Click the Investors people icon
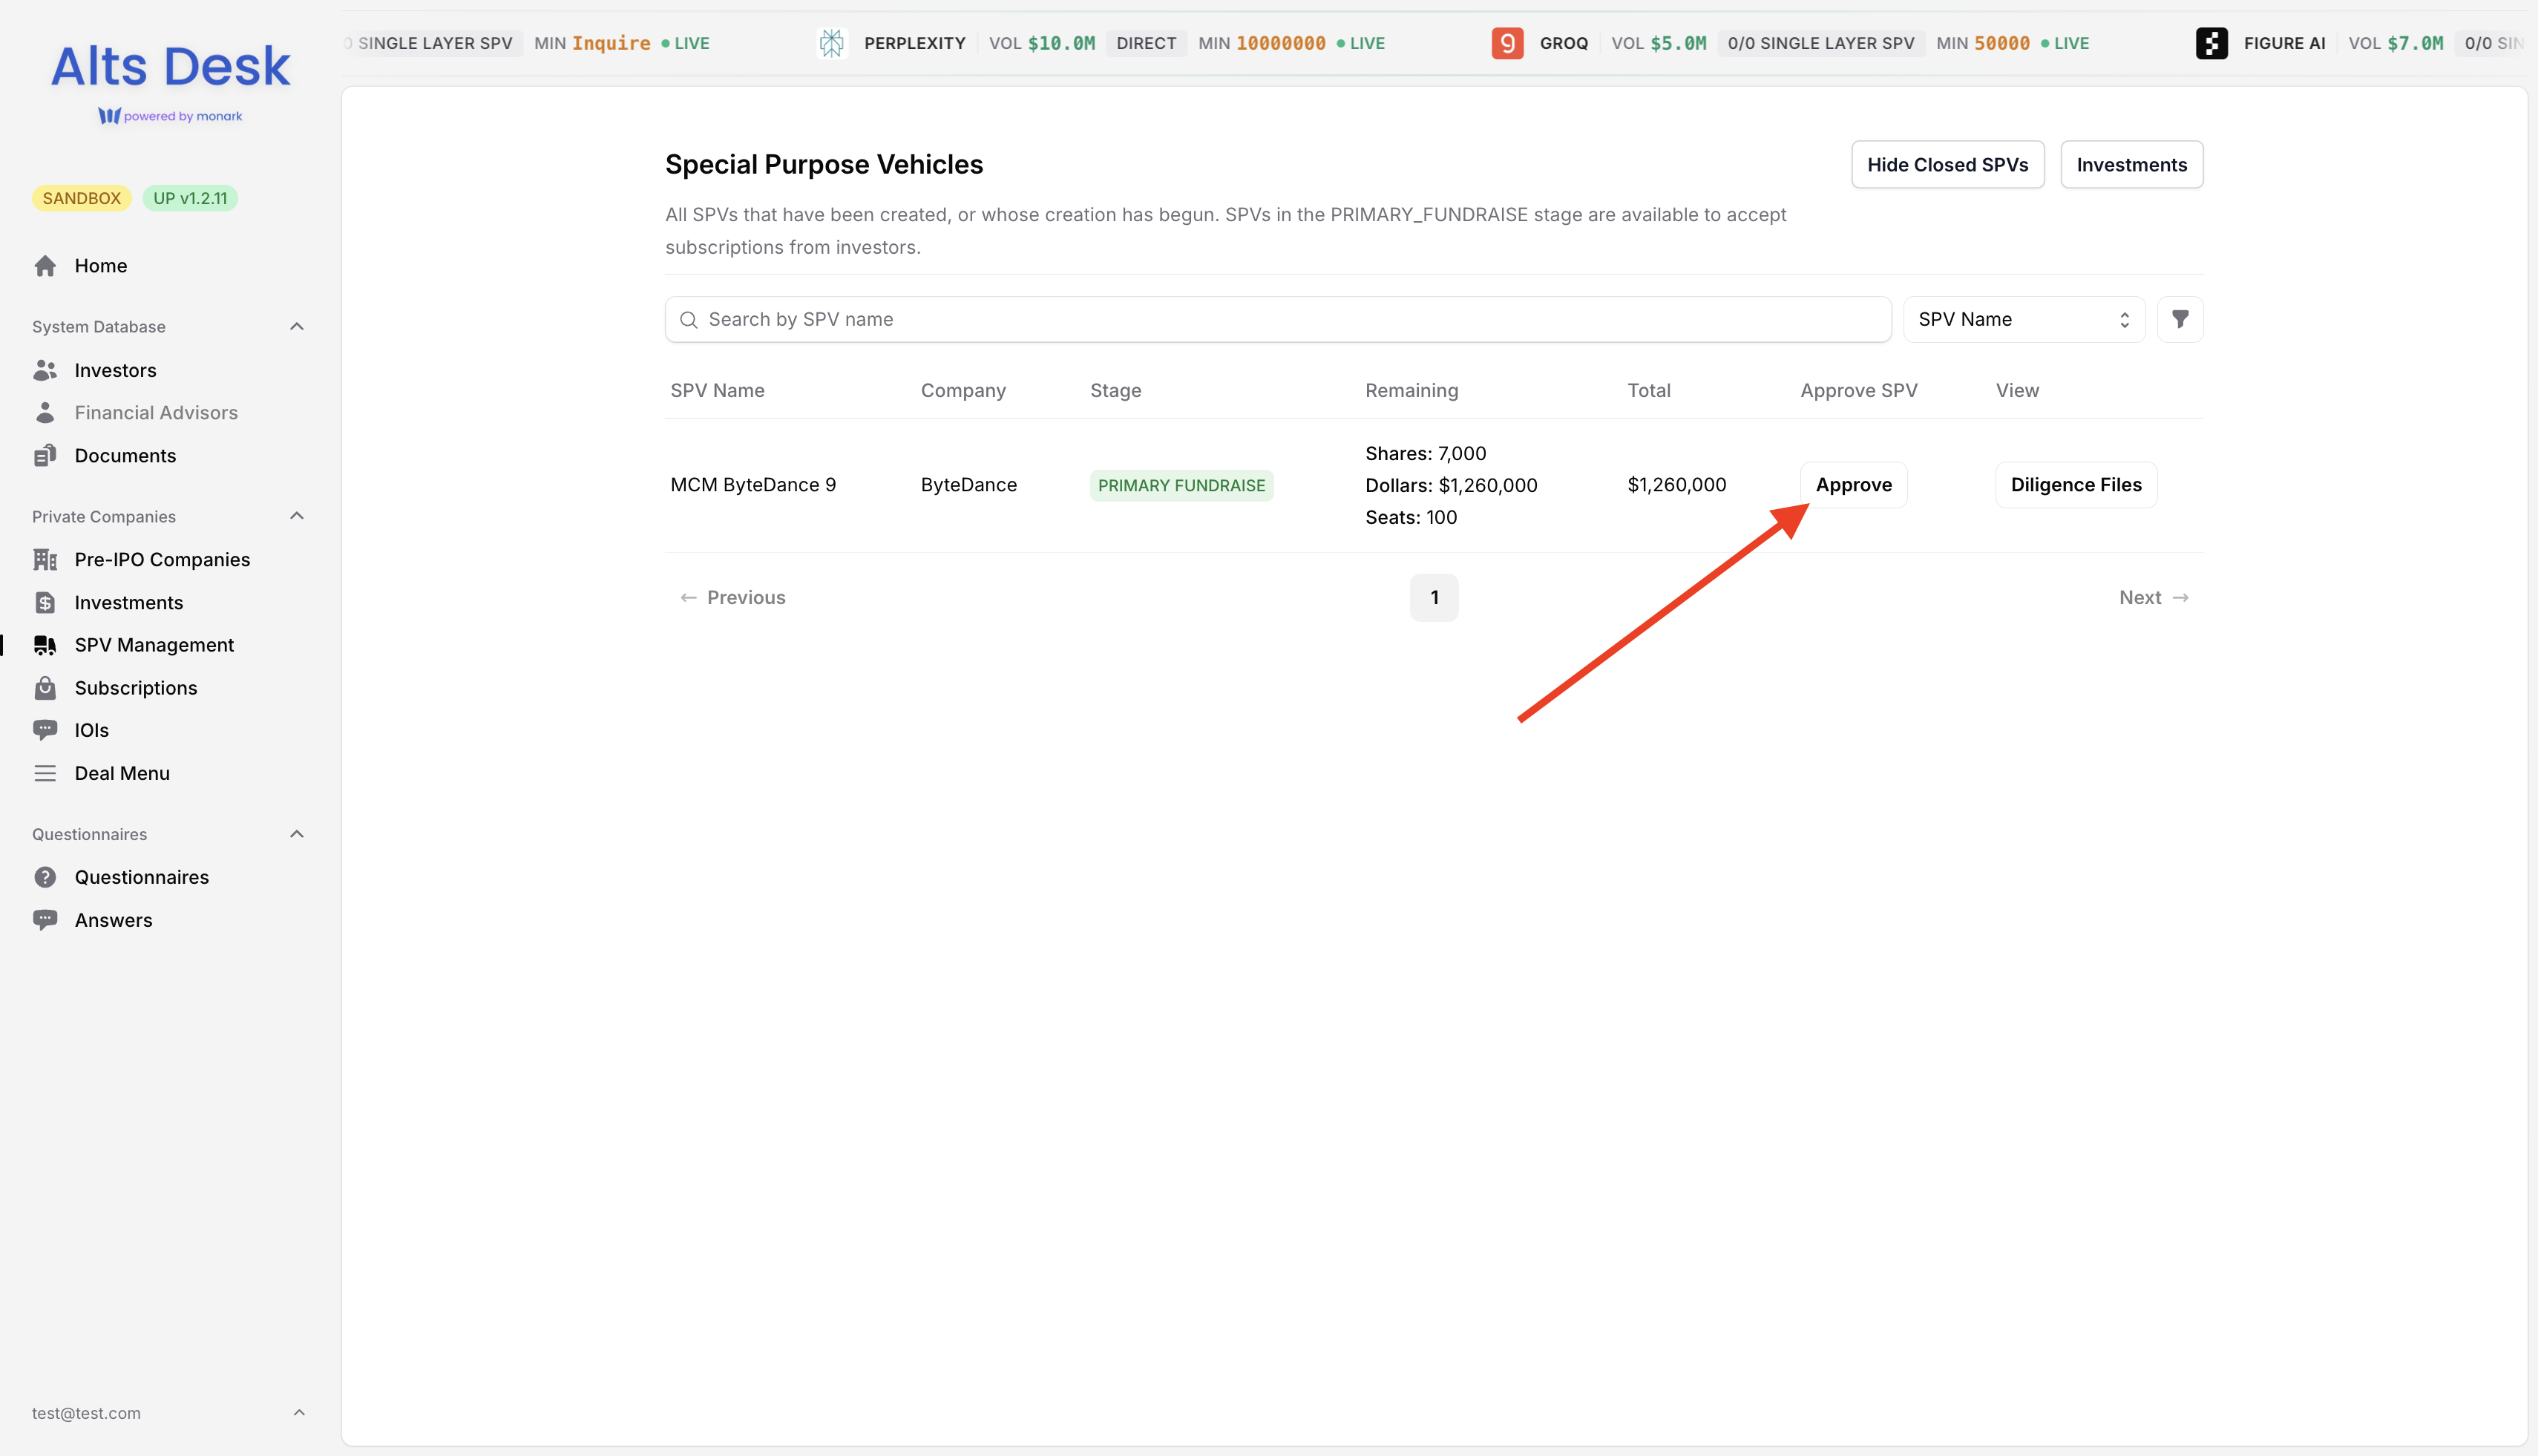This screenshot has height=1456, width=2538. (x=45, y=371)
